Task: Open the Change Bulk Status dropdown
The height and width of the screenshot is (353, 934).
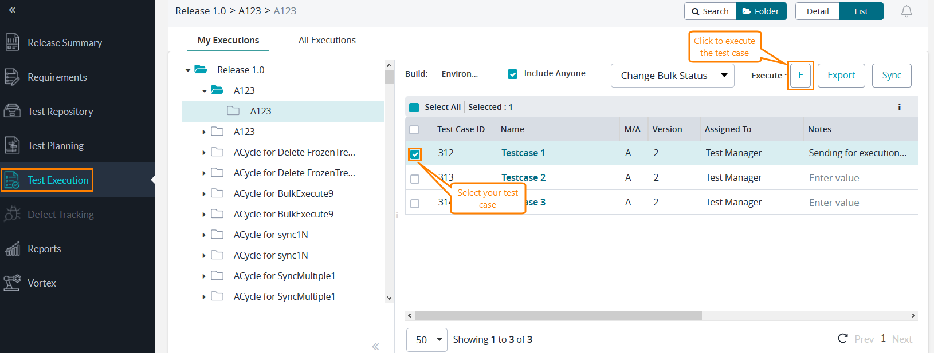Action: click(x=672, y=76)
